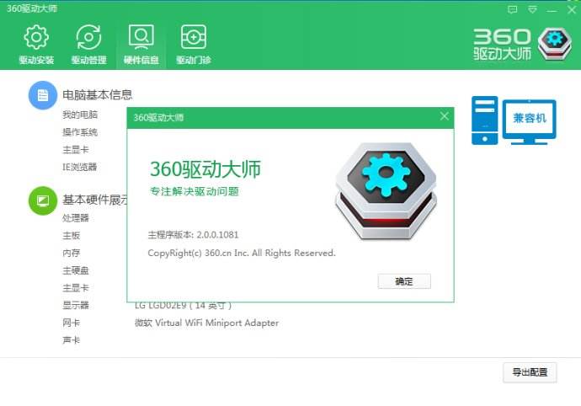Open the 驱动安装 tab
This screenshot has height=406, width=581.
click(x=36, y=45)
